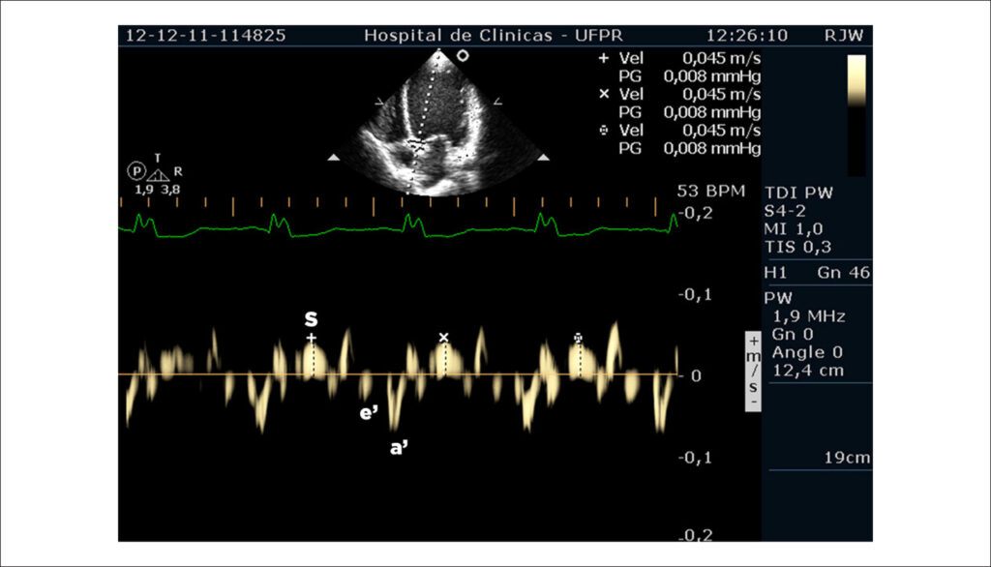Click the 0,045 m/s value in the × Vel row
Screen dimensions: 991x567
pyautogui.click(x=722, y=94)
